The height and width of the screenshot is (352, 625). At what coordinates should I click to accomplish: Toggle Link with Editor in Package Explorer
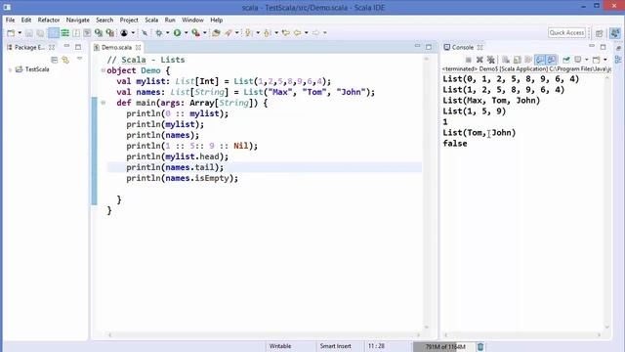coord(65,60)
